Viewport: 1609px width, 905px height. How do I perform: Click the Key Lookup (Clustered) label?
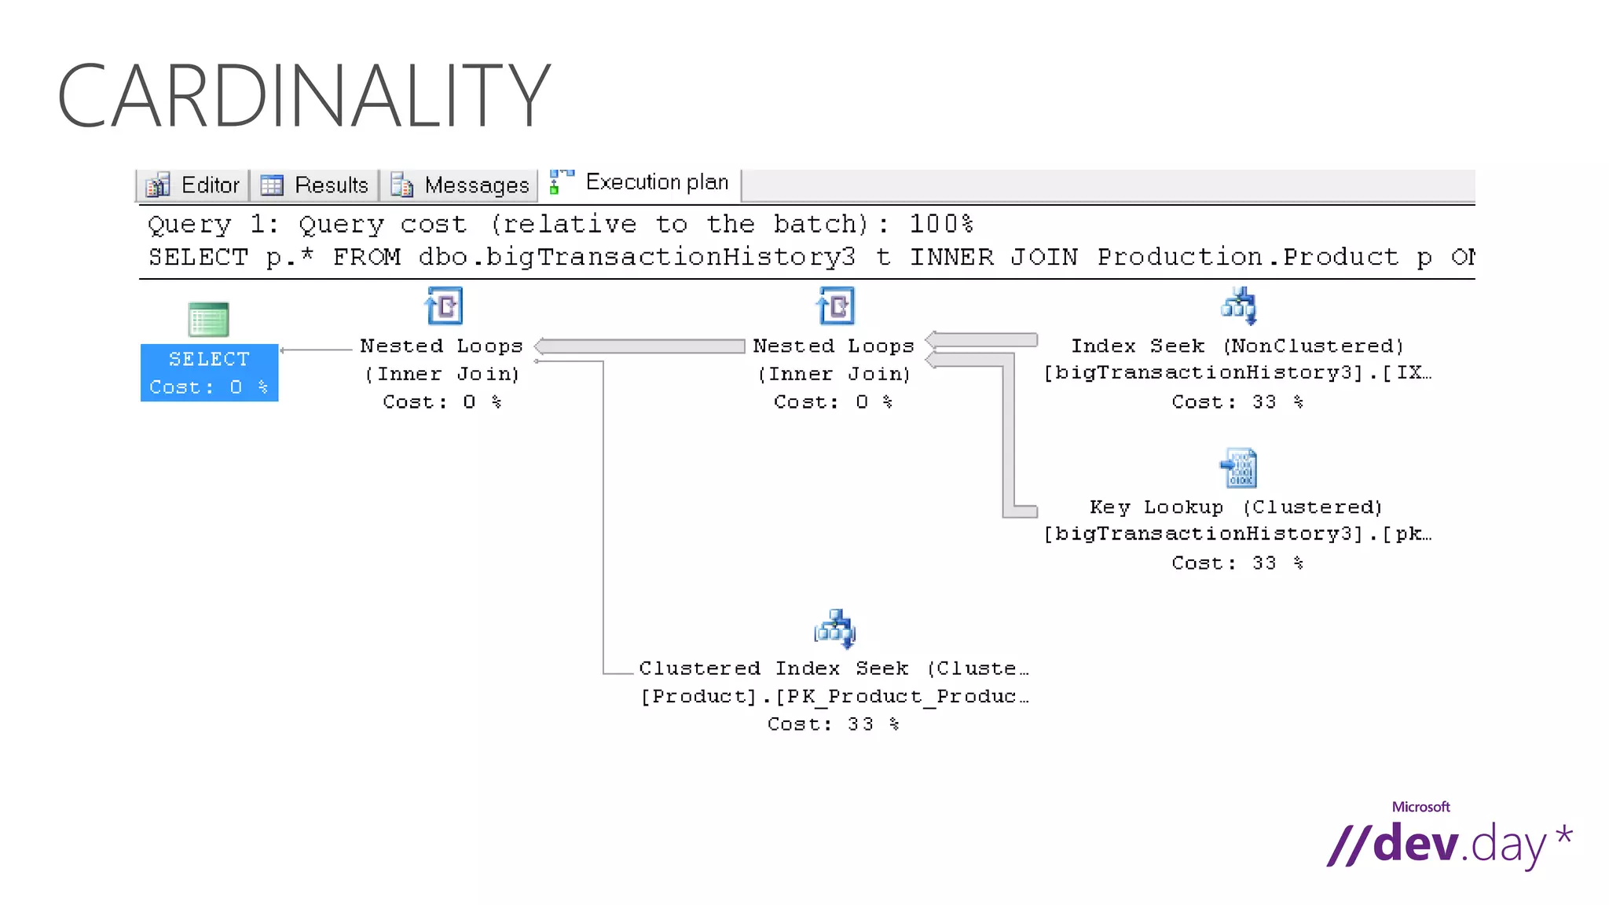pyautogui.click(x=1236, y=507)
